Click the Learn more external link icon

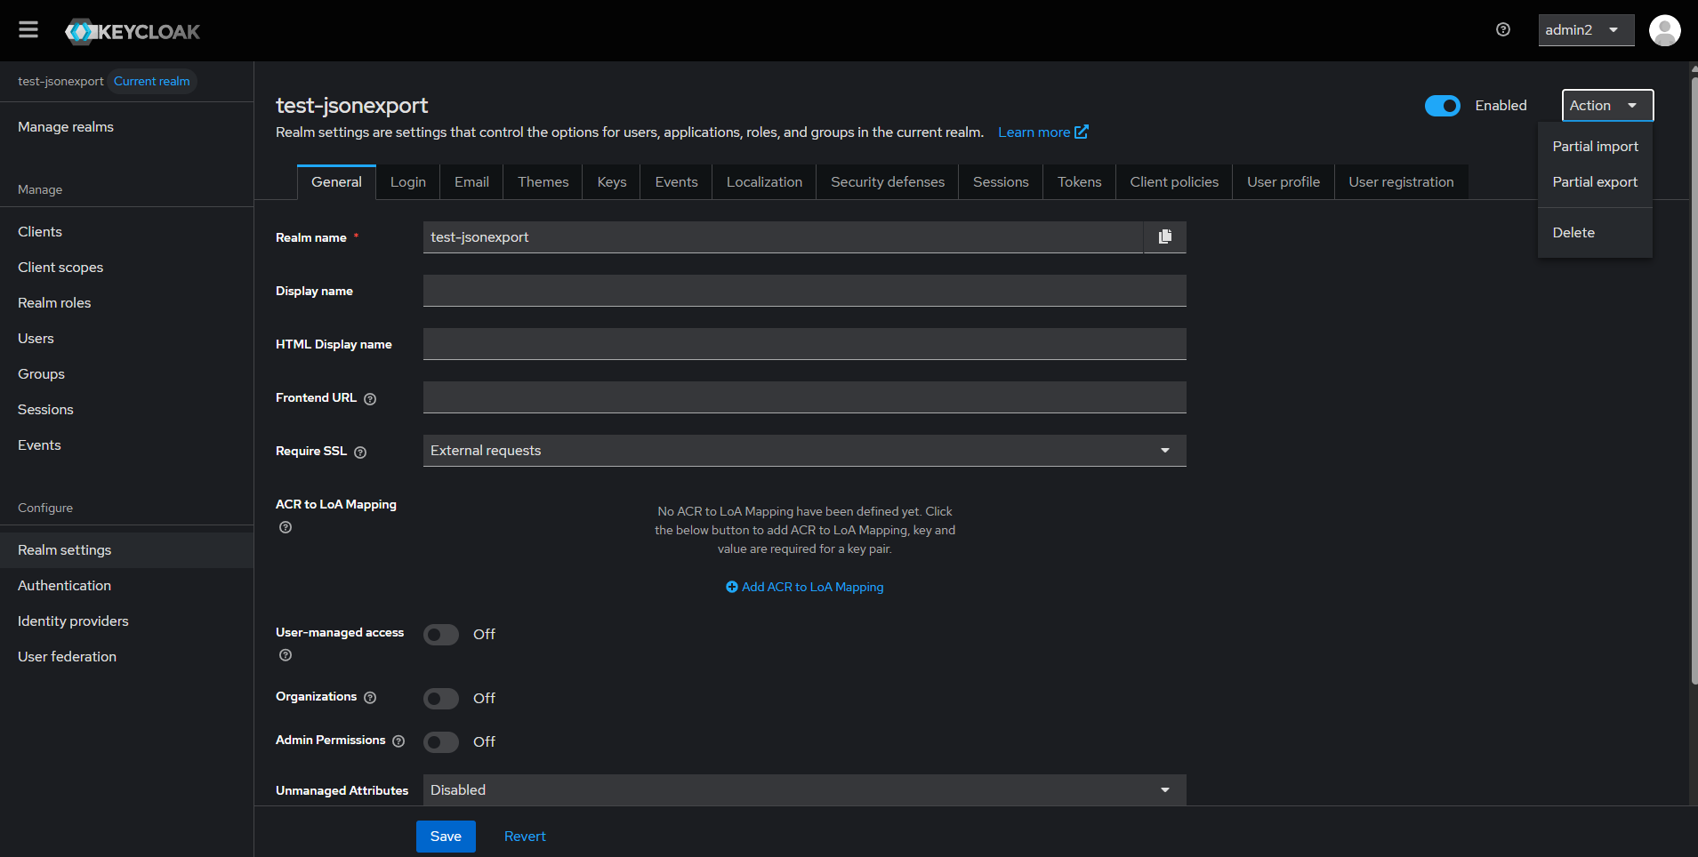click(1082, 132)
